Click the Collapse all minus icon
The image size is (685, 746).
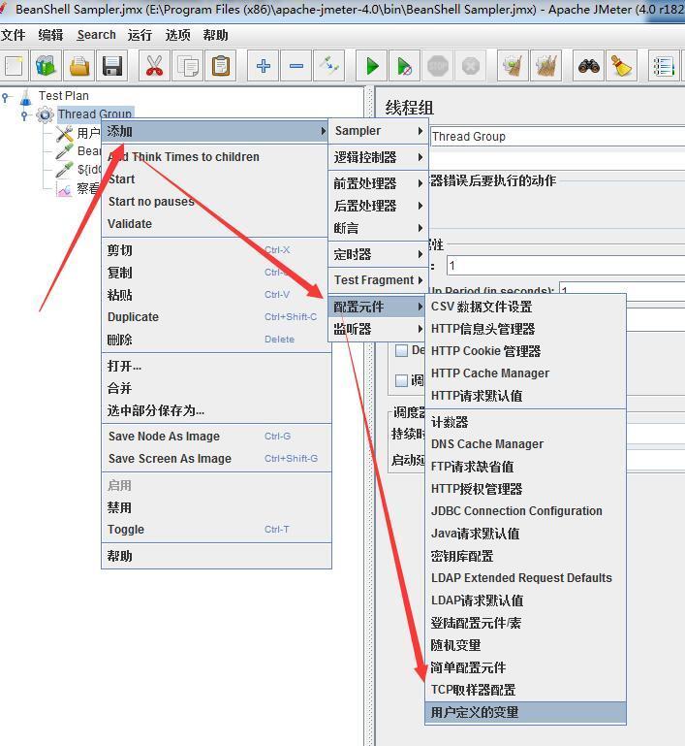[296, 66]
